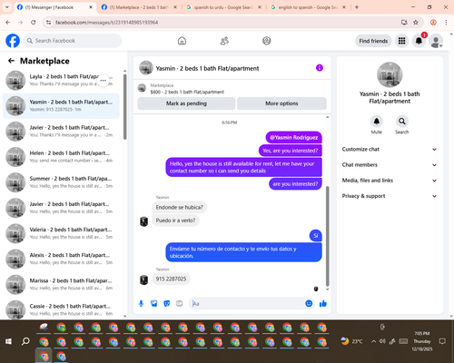This screenshot has width=454, height=363.
Task: Click the Endonde se hubica? message
Action: (x=179, y=207)
